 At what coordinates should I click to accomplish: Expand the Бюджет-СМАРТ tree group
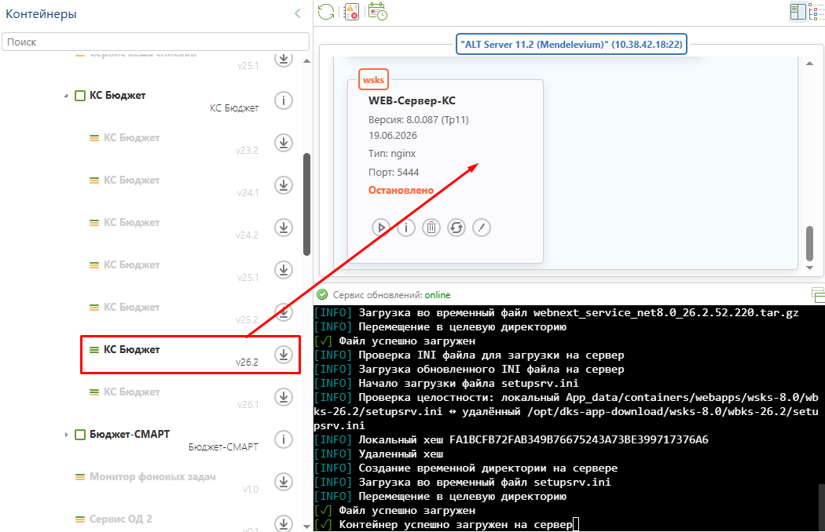[x=66, y=435]
